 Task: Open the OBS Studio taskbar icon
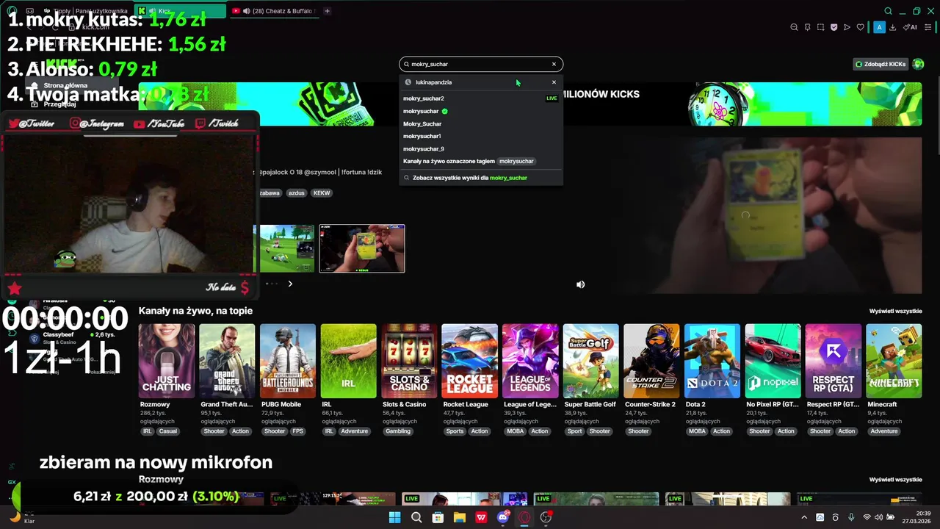pyautogui.click(x=546, y=517)
